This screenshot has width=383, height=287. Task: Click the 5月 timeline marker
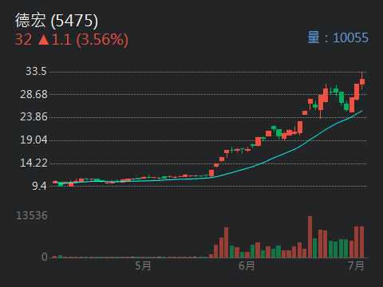pyautogui.click(x=143, y=265)
